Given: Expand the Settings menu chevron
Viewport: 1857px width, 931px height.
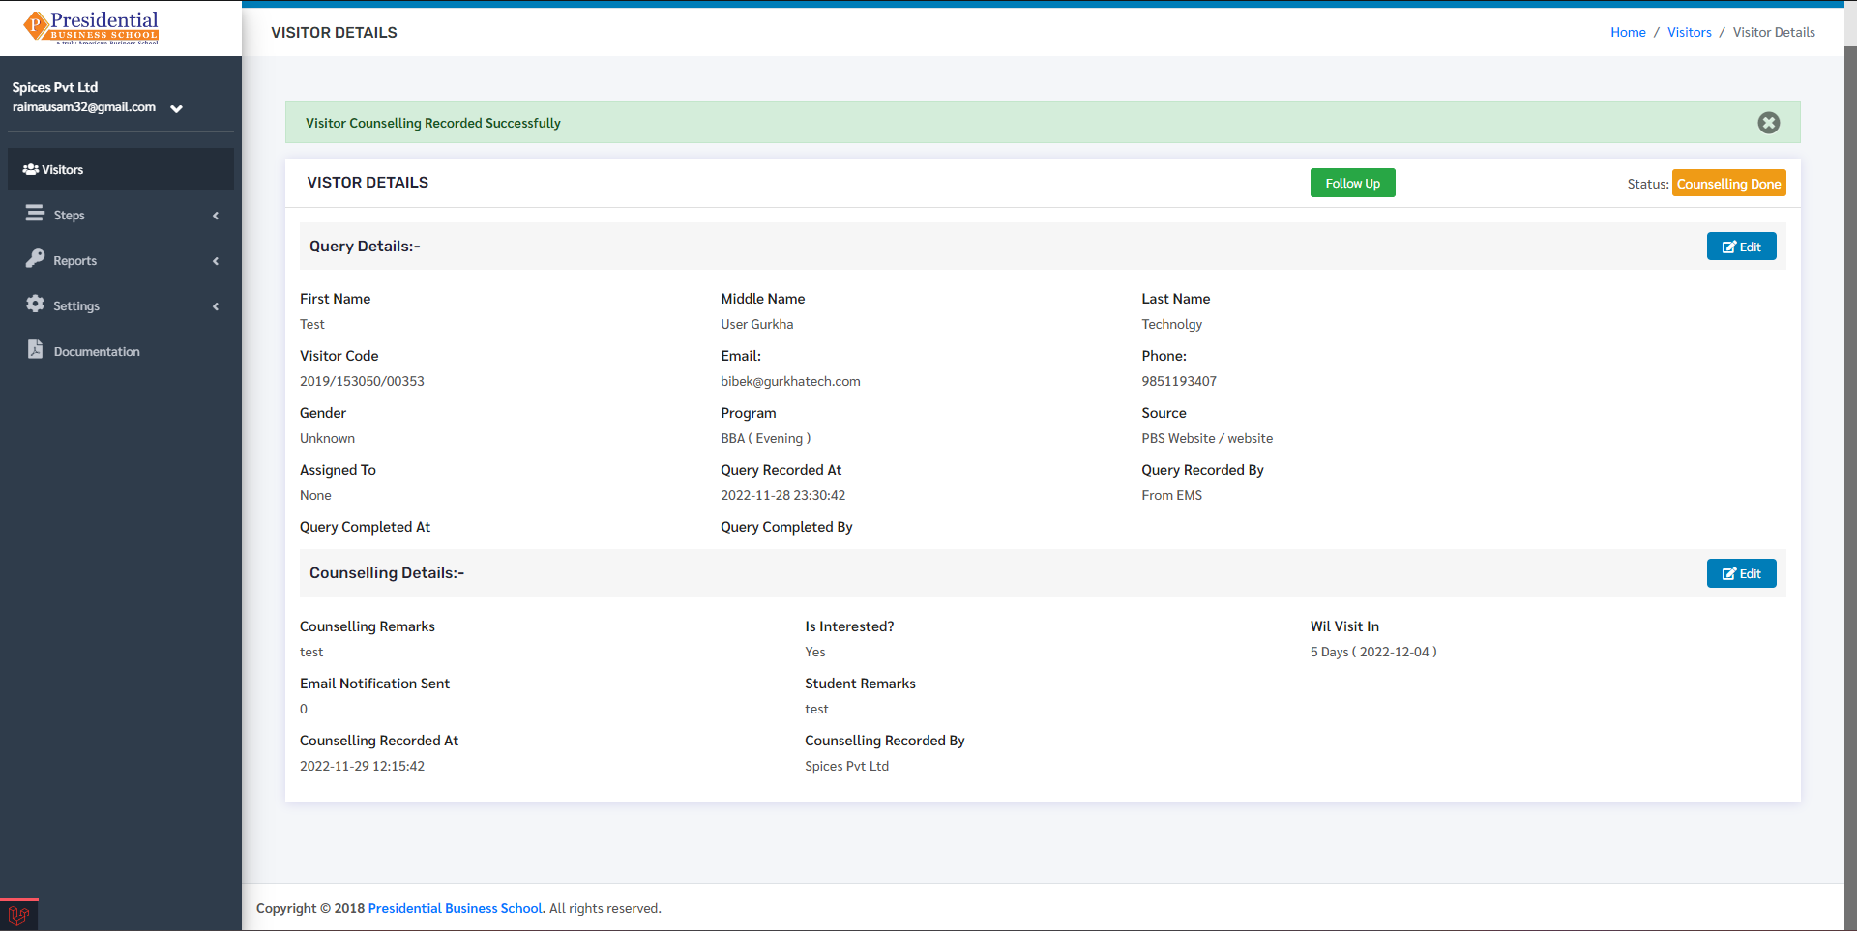Looking at the screenshot, I should [216, 306].
